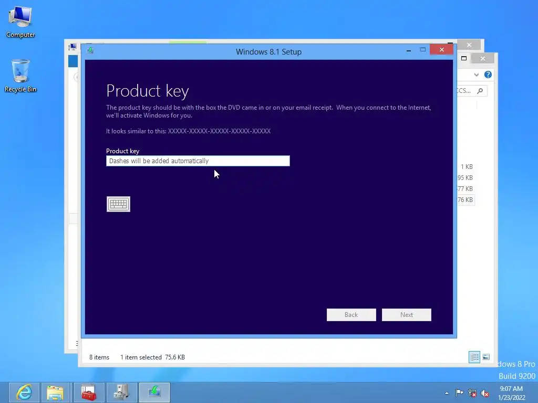Viewport: 538px width, 403px height.
Task: Close the Windows 8.1 Setup window
Action: (x=442, y=50)
